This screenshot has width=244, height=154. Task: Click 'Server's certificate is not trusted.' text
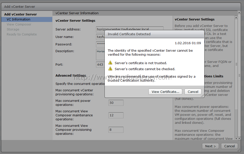pos(141,63)
